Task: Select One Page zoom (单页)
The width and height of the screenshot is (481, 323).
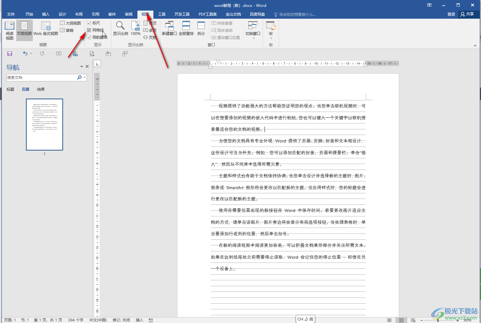Action: pyautogui.click(x=150, y=23)
